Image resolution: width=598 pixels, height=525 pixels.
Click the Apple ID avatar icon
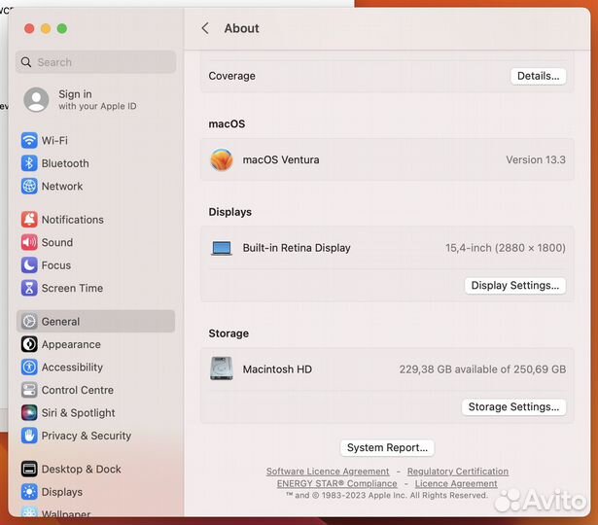pos(36,99)
